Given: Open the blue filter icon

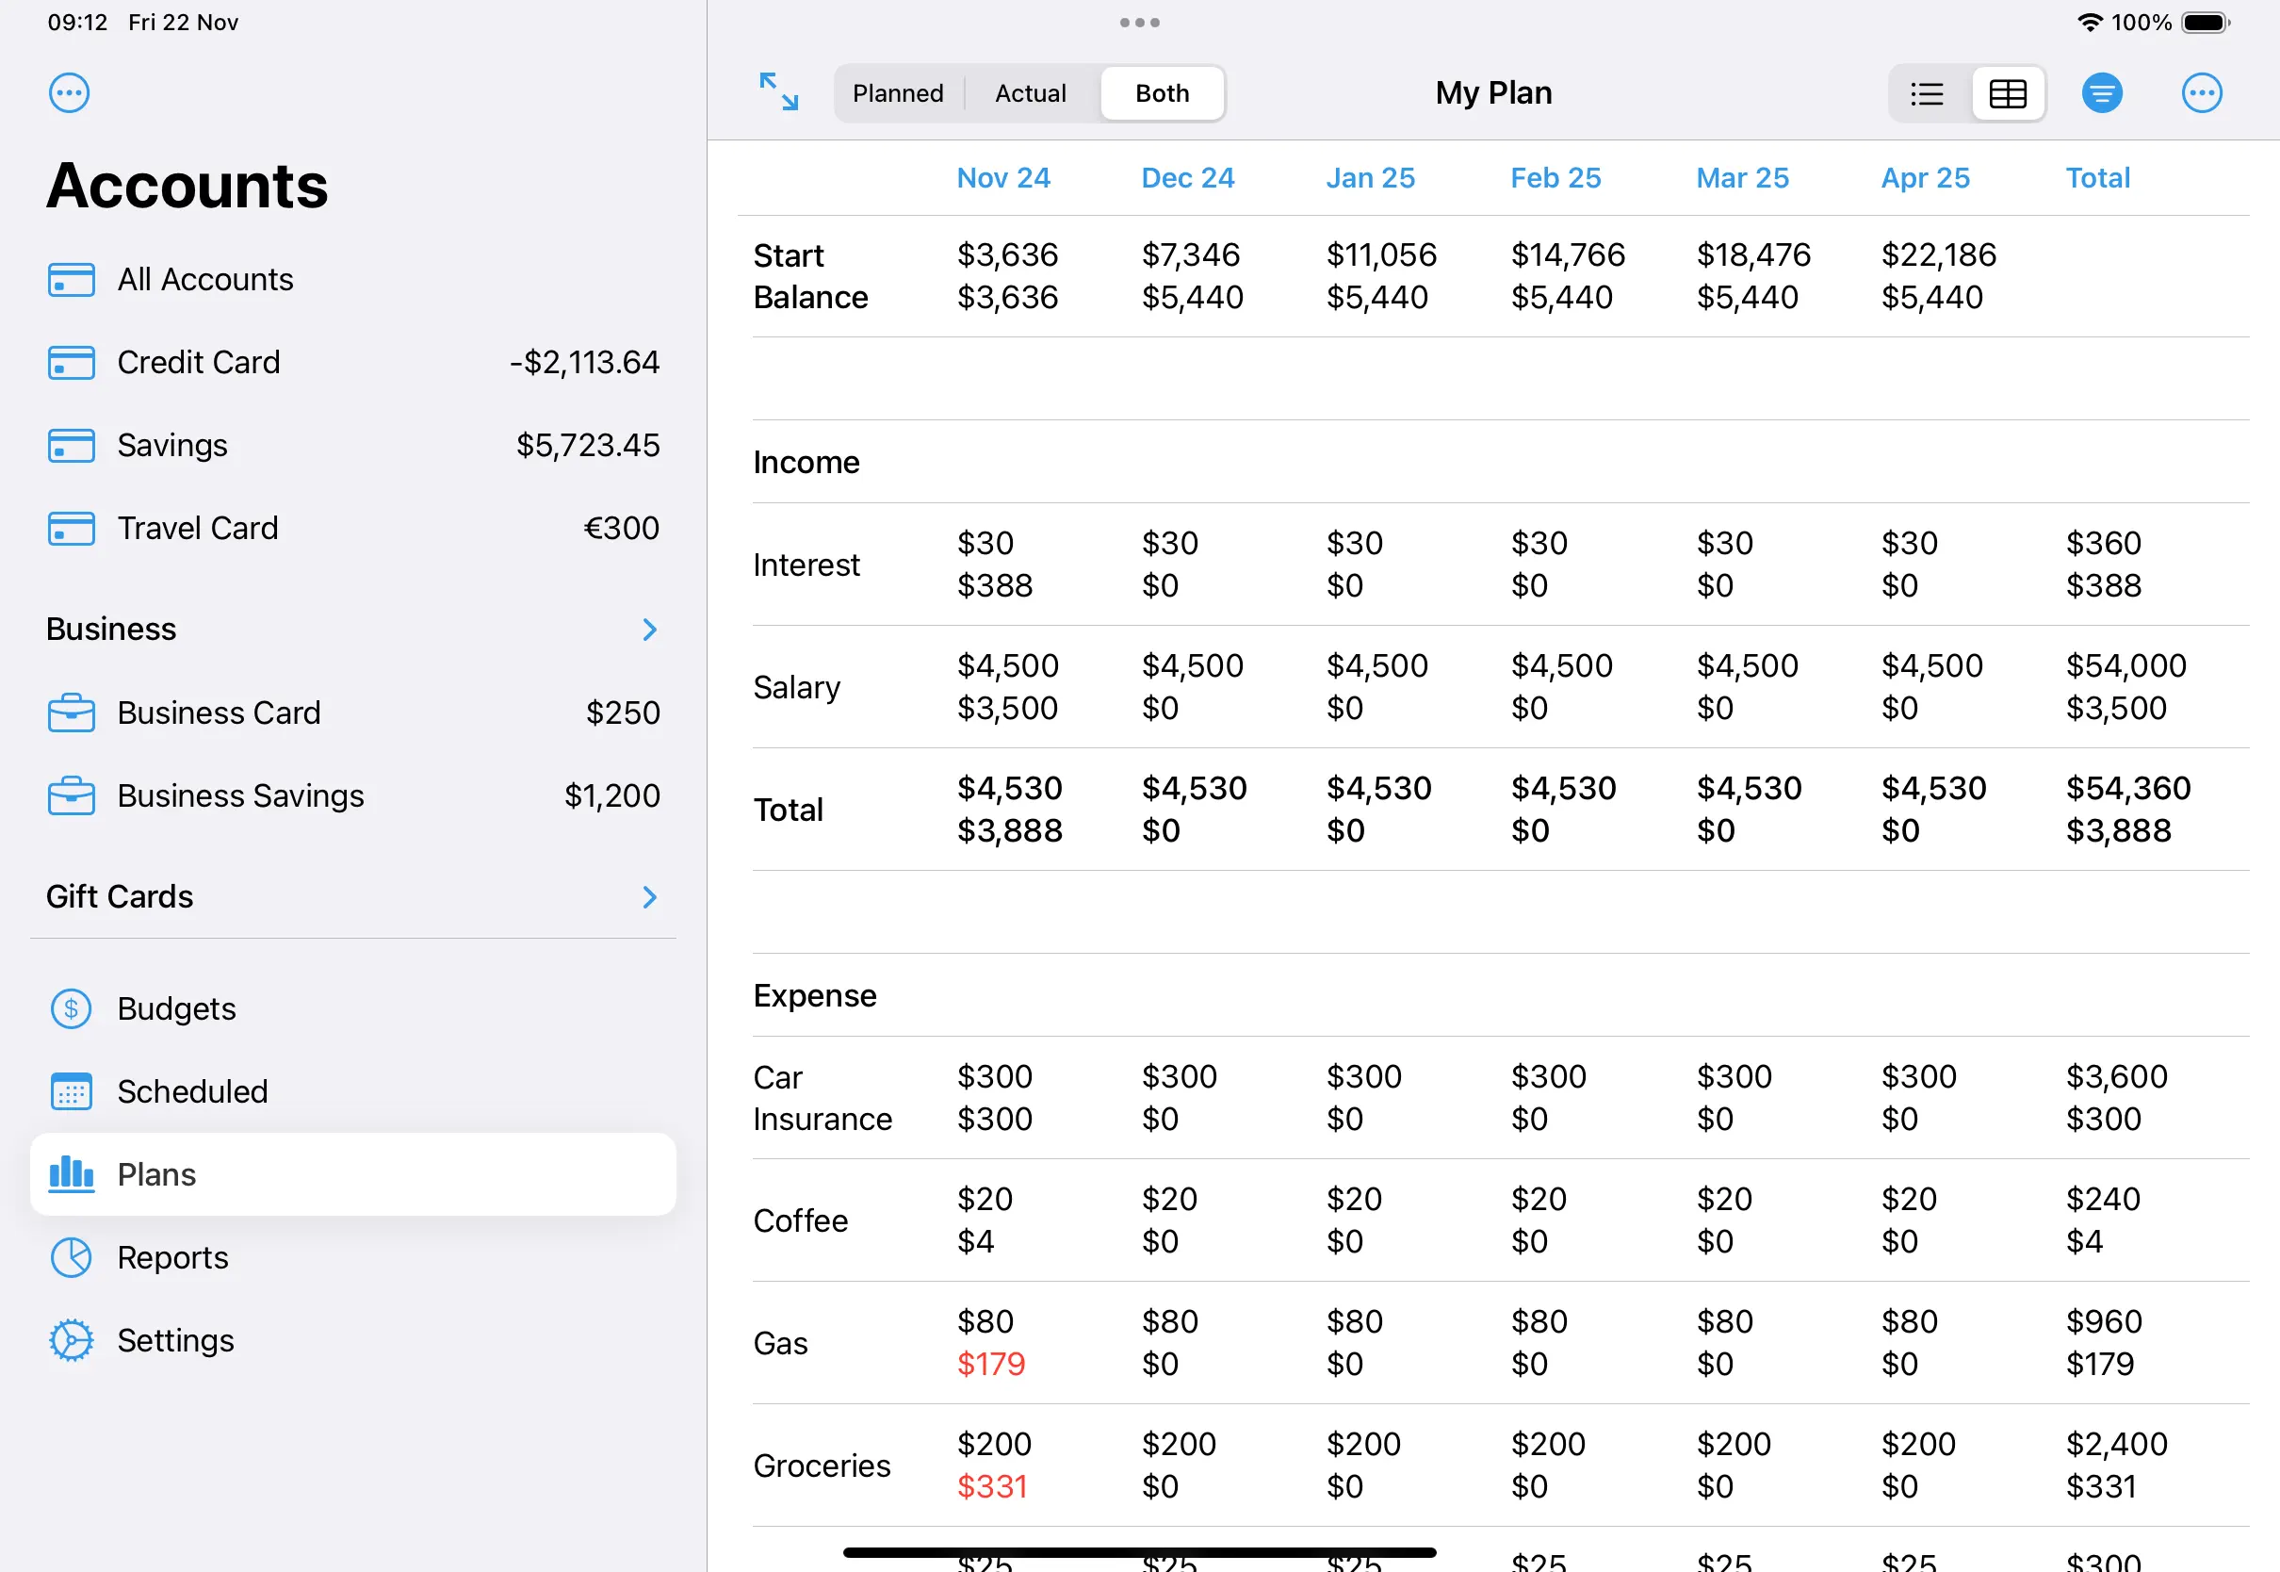Looking at the screenshot, I should coord(2102,93).
